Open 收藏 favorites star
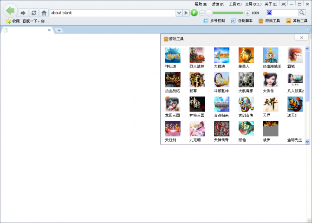The height and width of the screenshot is (223, 312). pos(13,21)
